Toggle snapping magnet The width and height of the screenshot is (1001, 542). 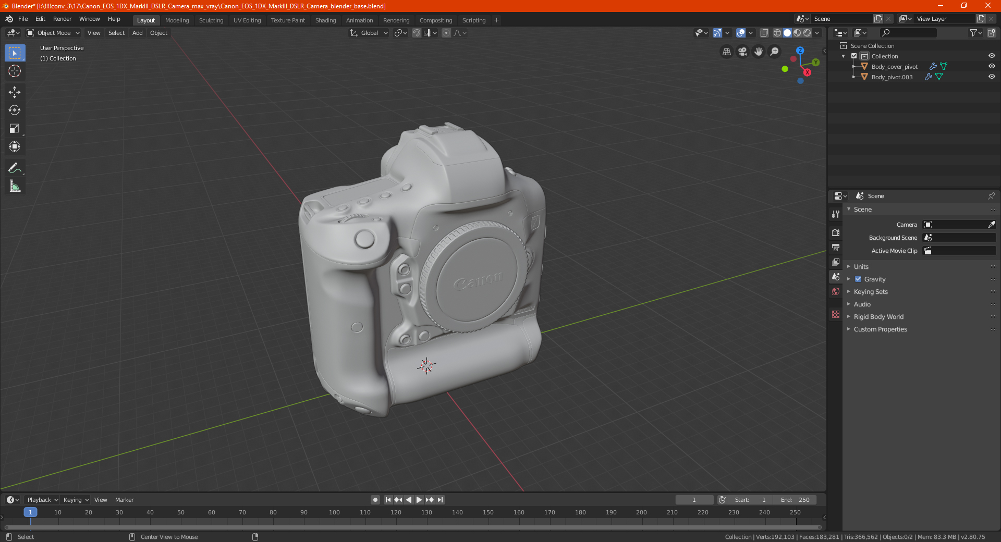(416, 33)
